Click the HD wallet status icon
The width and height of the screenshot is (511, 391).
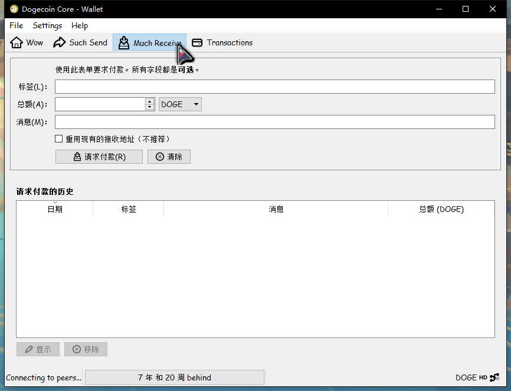pyautogui.click(x=483, y=377)
